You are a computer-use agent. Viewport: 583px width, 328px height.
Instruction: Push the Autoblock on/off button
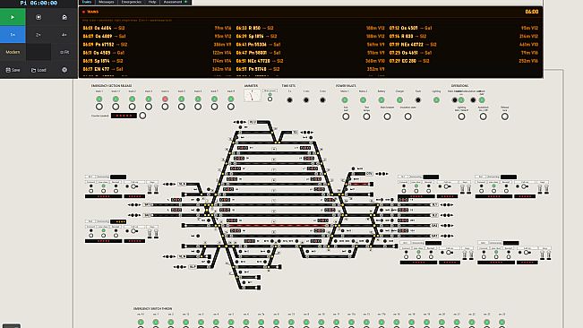pos(483,117)
